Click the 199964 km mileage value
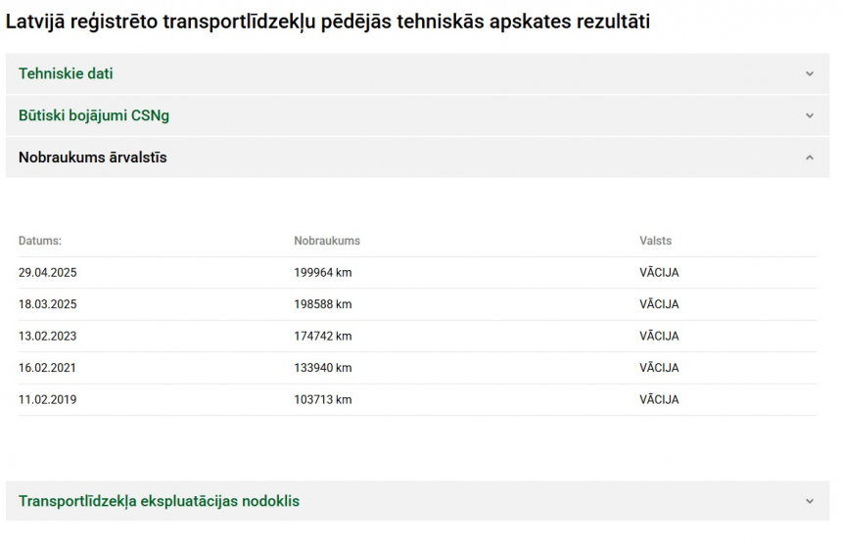842x543 pixels. click(x=323, y=273)
